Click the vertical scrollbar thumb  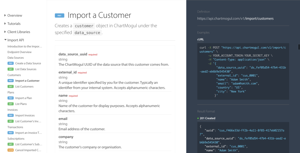pos(299,47)
